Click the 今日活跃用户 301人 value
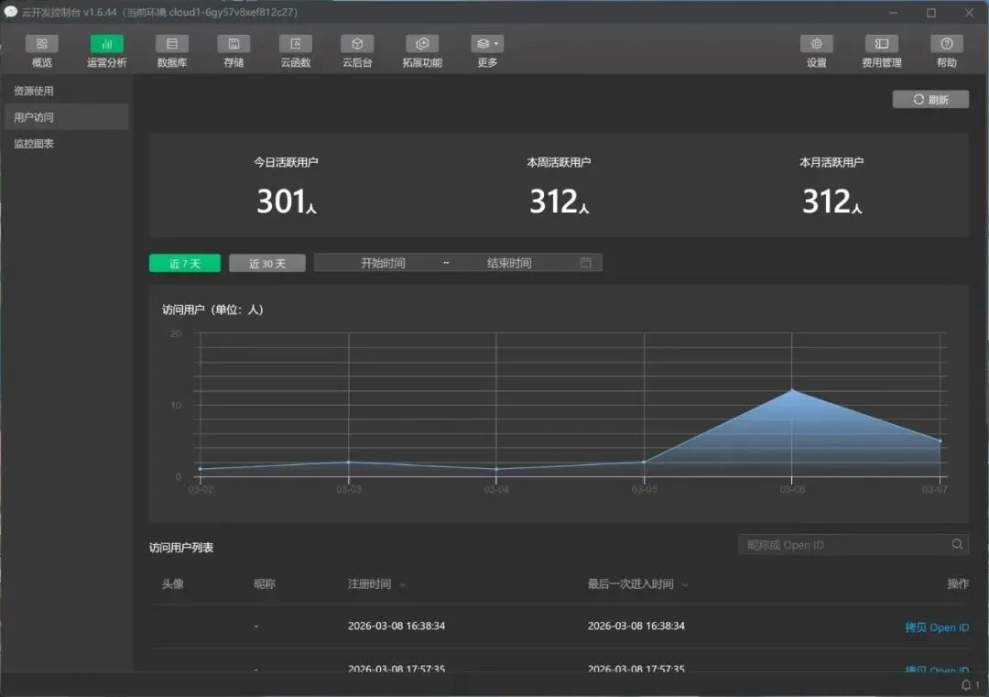 click(286, 201)
